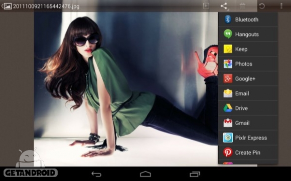Tap the Android recent apps button

point(195,174)
